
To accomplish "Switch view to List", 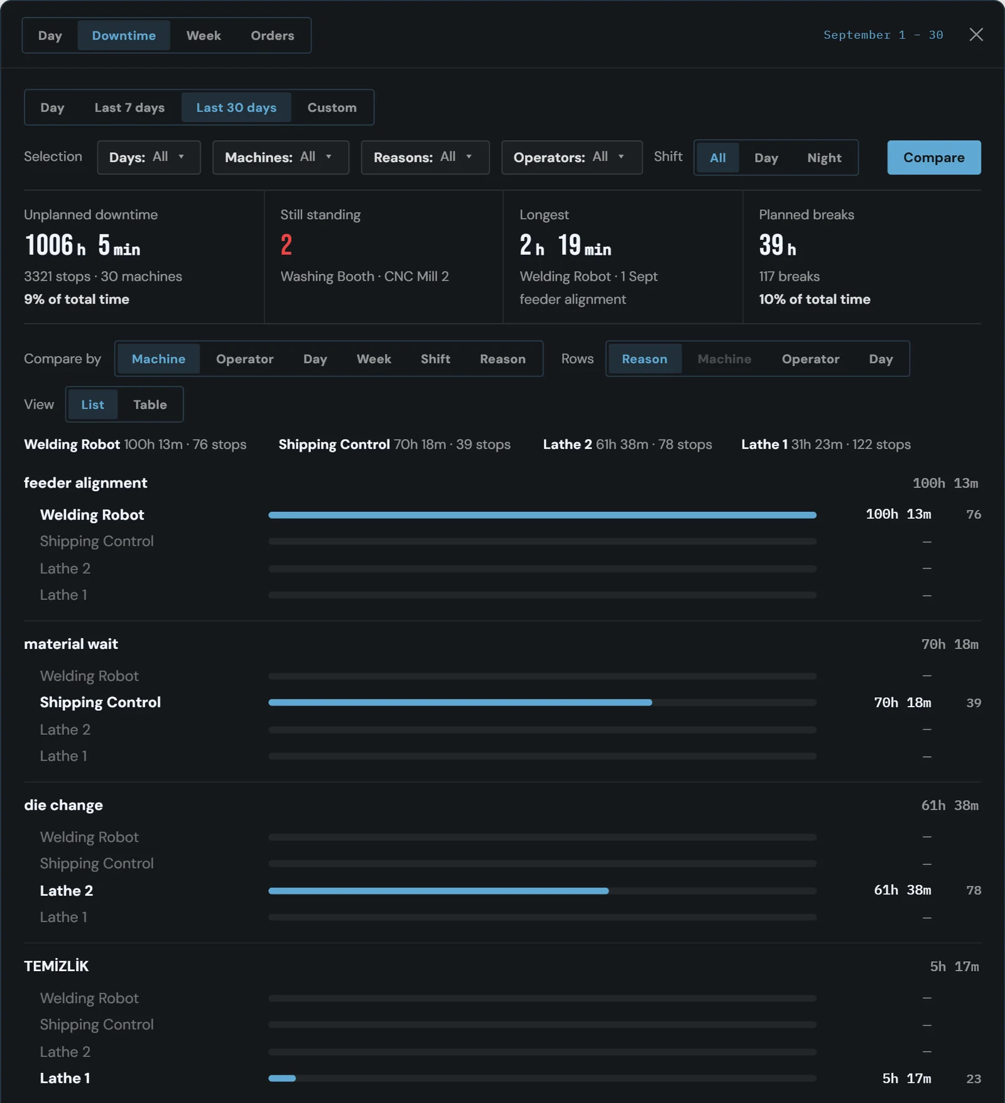I will click(x=92, y=405).
